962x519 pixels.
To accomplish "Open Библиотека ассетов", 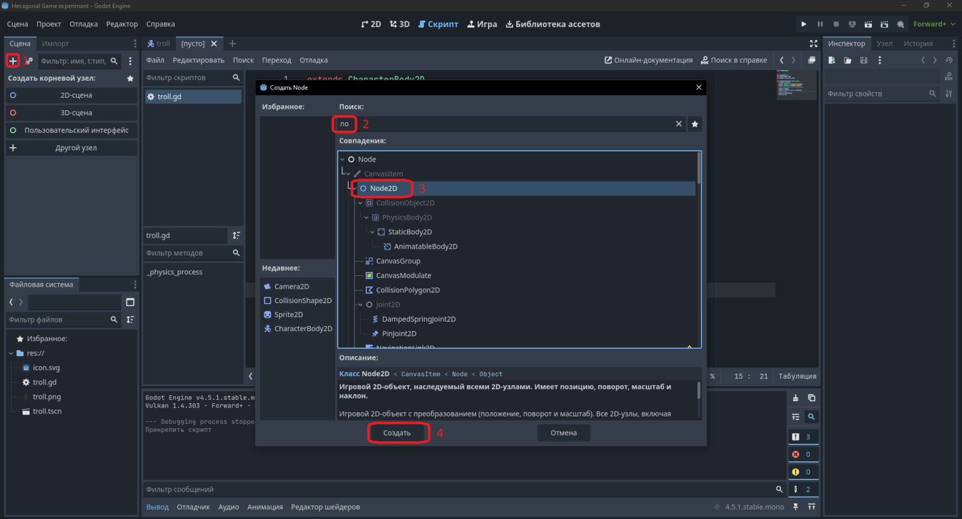I will click(x=552, y=24).
